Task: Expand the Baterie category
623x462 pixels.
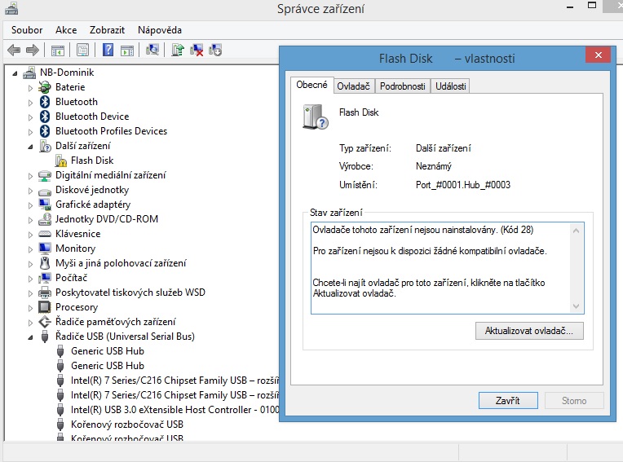Action: (x=32, y=87)
